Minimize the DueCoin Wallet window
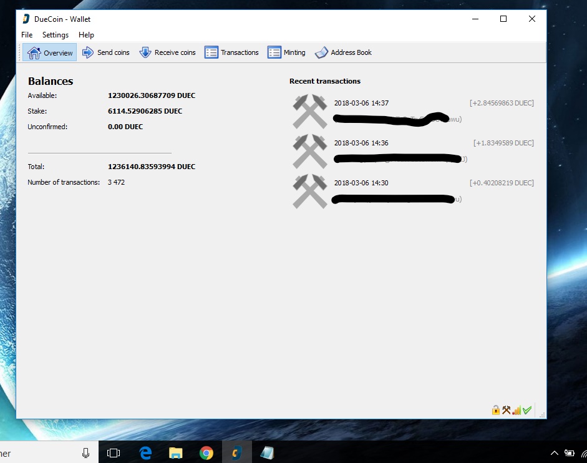The image size is (587, 463). [475, 19]
